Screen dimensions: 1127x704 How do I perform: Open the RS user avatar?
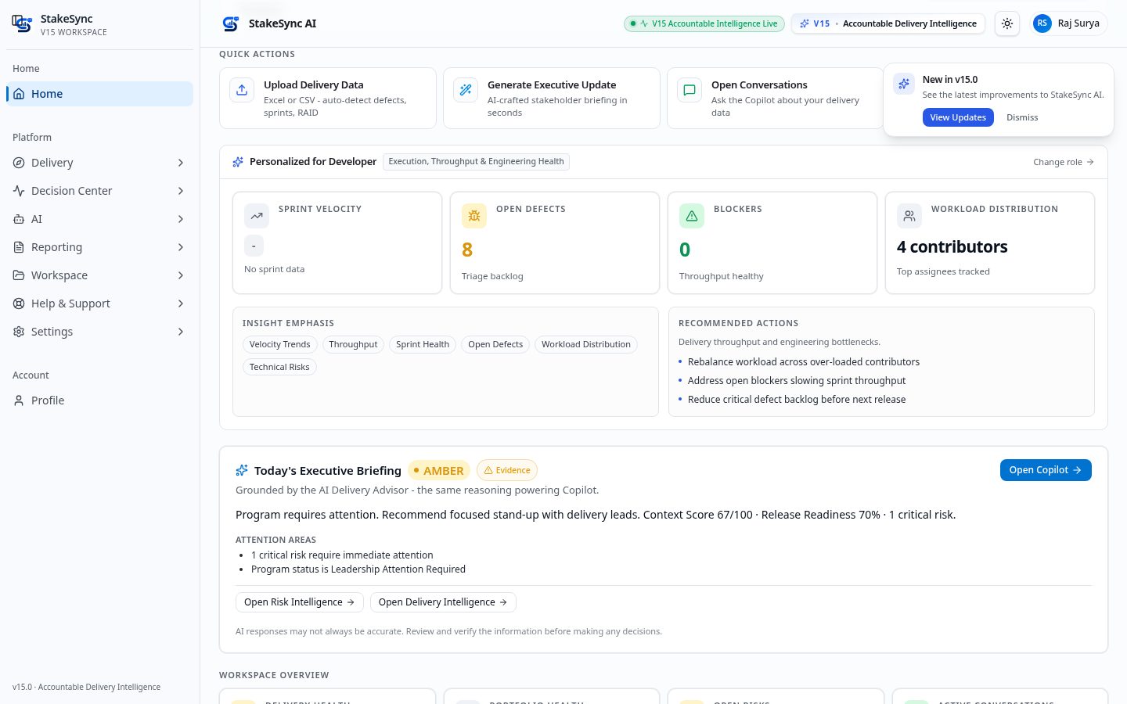tap(1042, 23)
